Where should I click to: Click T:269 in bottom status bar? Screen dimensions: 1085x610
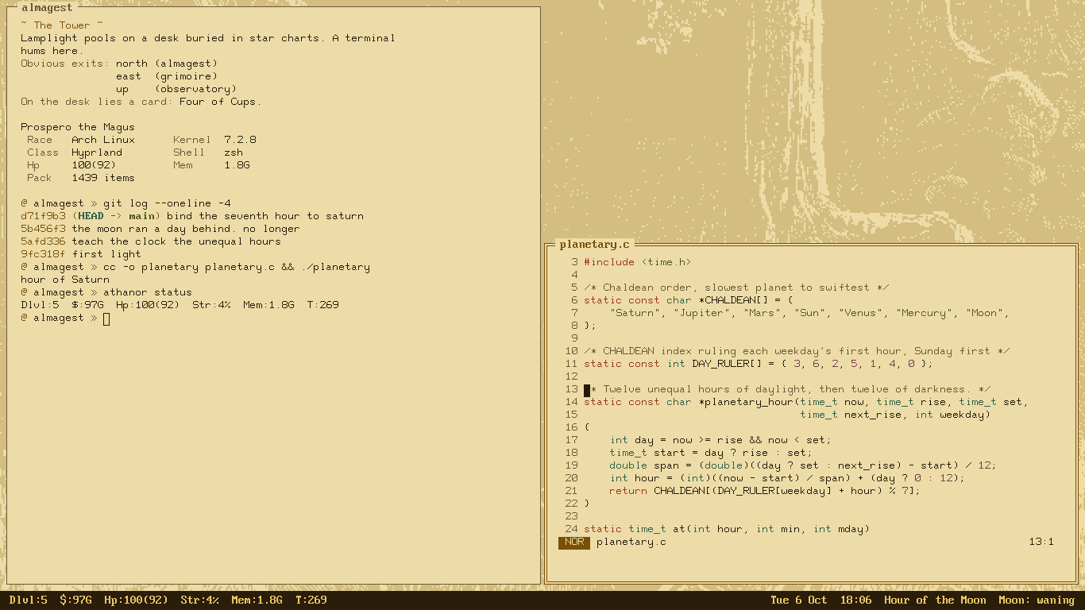311,600
